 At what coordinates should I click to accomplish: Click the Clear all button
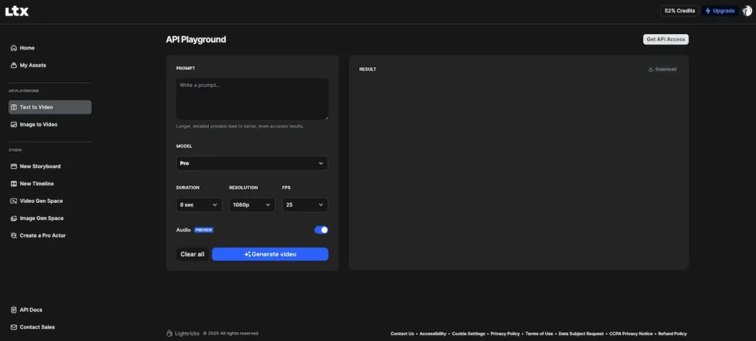192,254
